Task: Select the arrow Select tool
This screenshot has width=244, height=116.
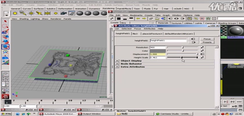Action: click(x=5, y=21)
